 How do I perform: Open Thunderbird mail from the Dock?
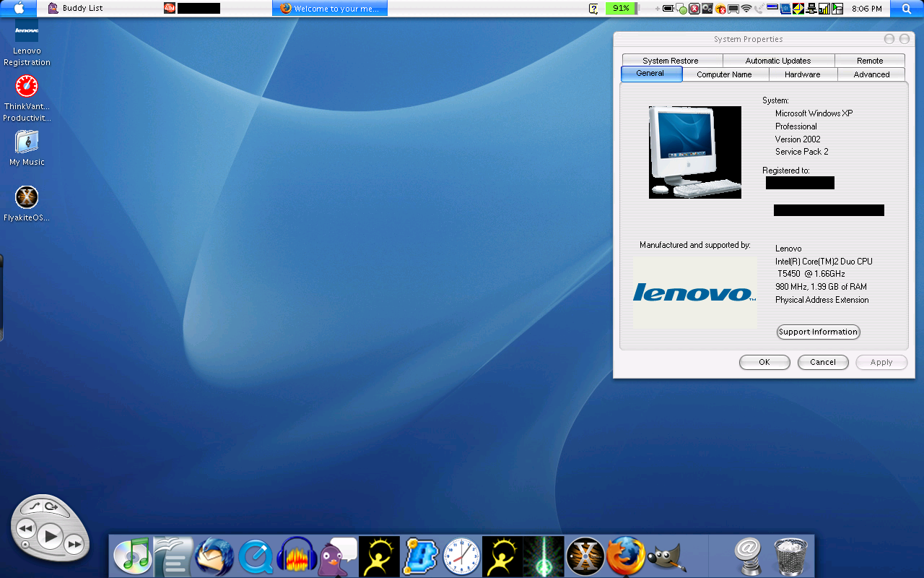click(x=214, y=555)
